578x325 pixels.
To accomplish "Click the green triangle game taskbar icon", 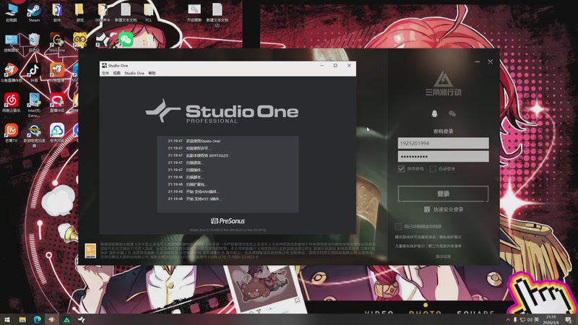I will (66, 319).
